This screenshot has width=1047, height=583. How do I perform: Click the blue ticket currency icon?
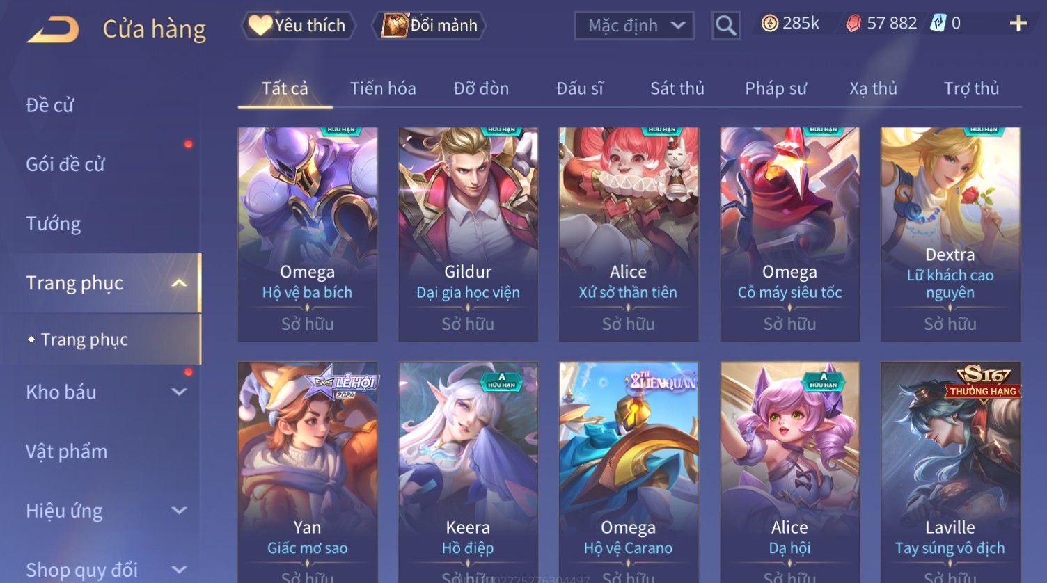(x=938, y=24)
